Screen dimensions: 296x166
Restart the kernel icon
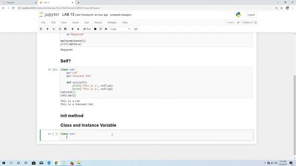(101, 29)
